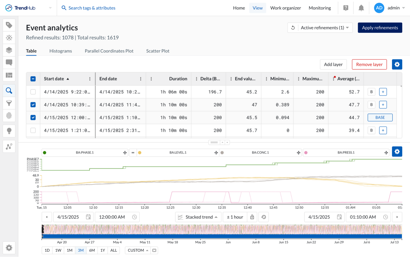Select the tag icon in the left sidebar
The width and height of the screenshot is (410, 258).
tap(9, 25)
